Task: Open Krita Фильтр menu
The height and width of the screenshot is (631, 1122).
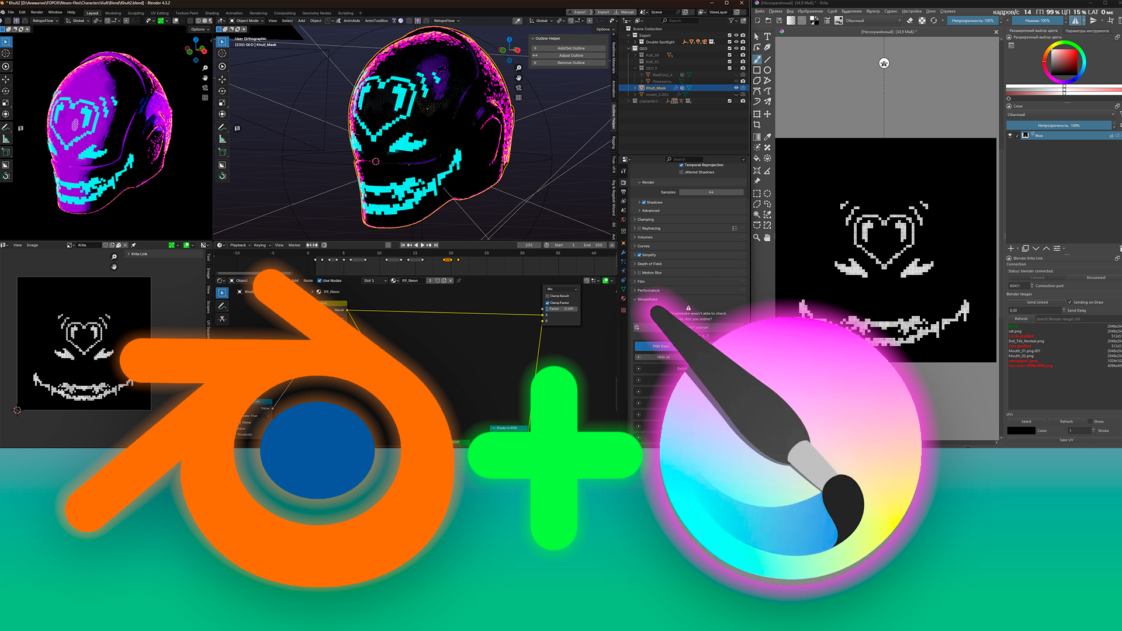Action: coord(872,11)
